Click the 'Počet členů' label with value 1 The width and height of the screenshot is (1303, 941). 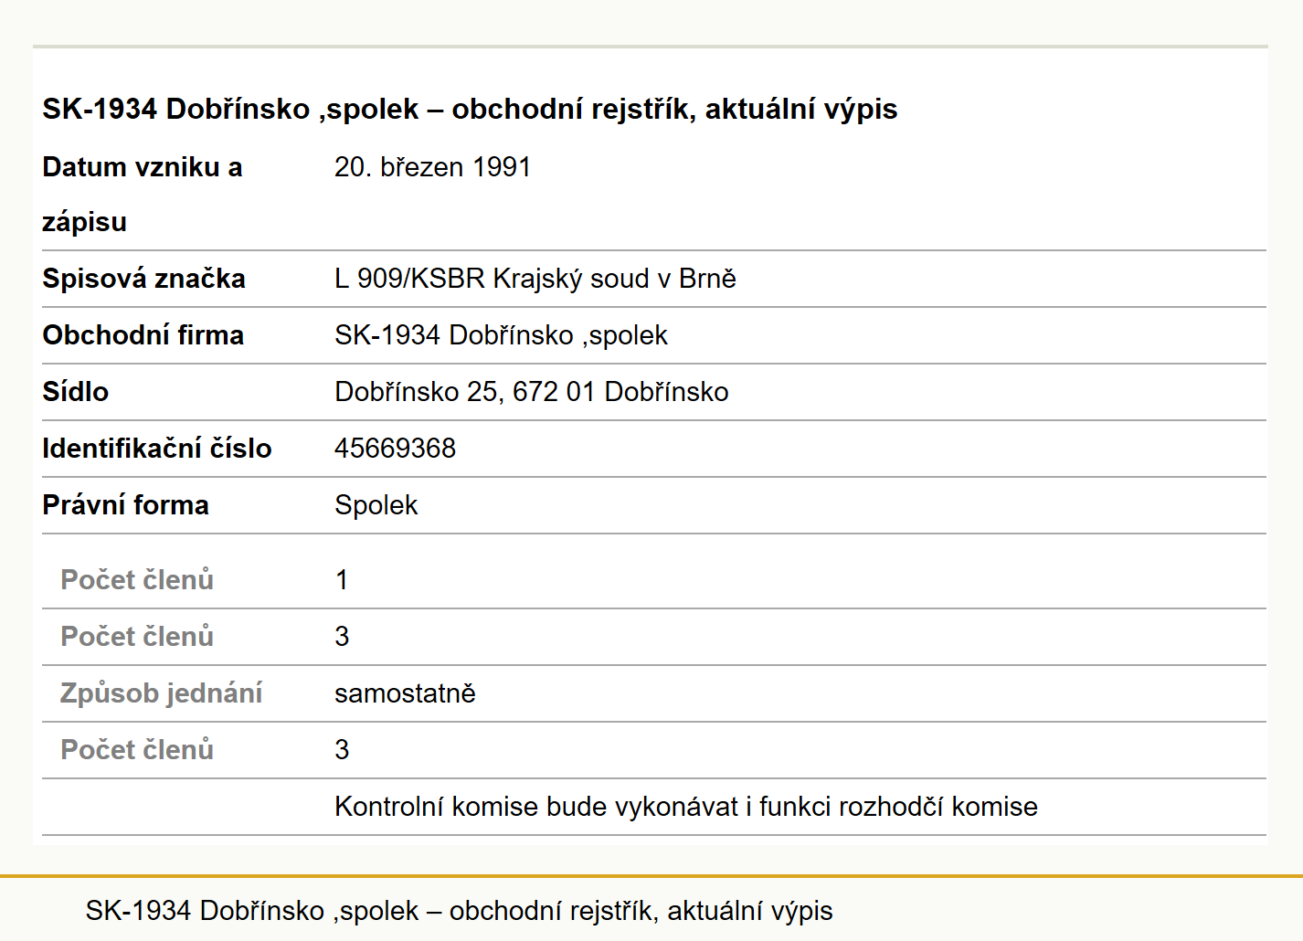click(137, 580)
